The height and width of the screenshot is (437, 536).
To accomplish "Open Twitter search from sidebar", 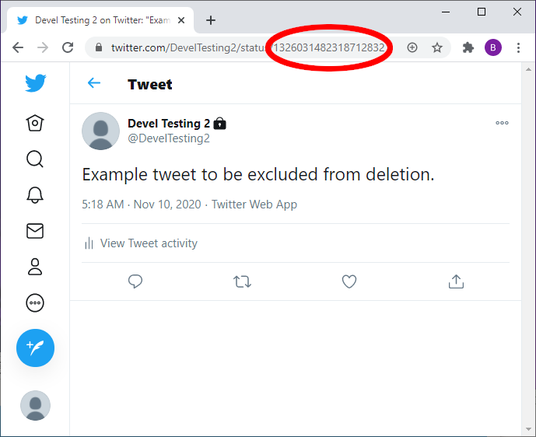I will click(x=35, y=159).
